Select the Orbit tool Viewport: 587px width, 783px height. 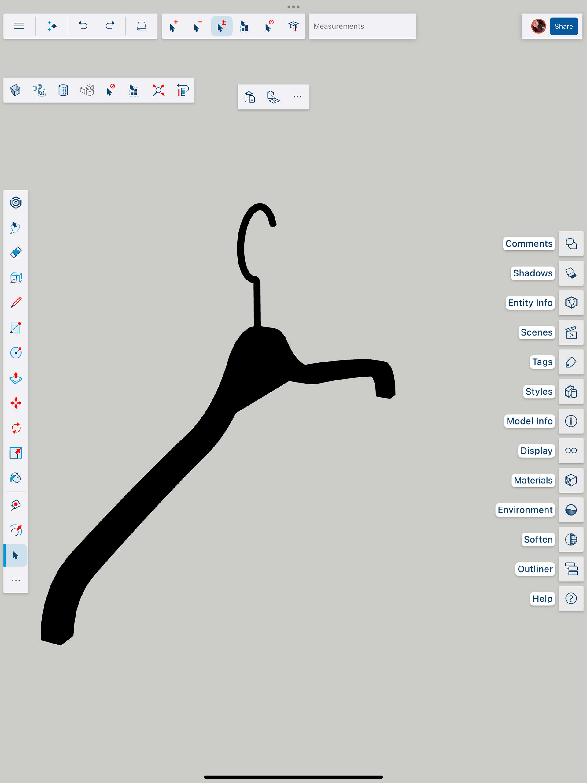point(16,530)
